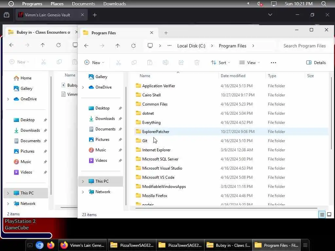
Task: Open the Downloads menu in top panel
Action: point(115,4)
